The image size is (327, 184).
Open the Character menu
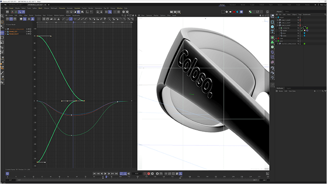tap(62, 8)
